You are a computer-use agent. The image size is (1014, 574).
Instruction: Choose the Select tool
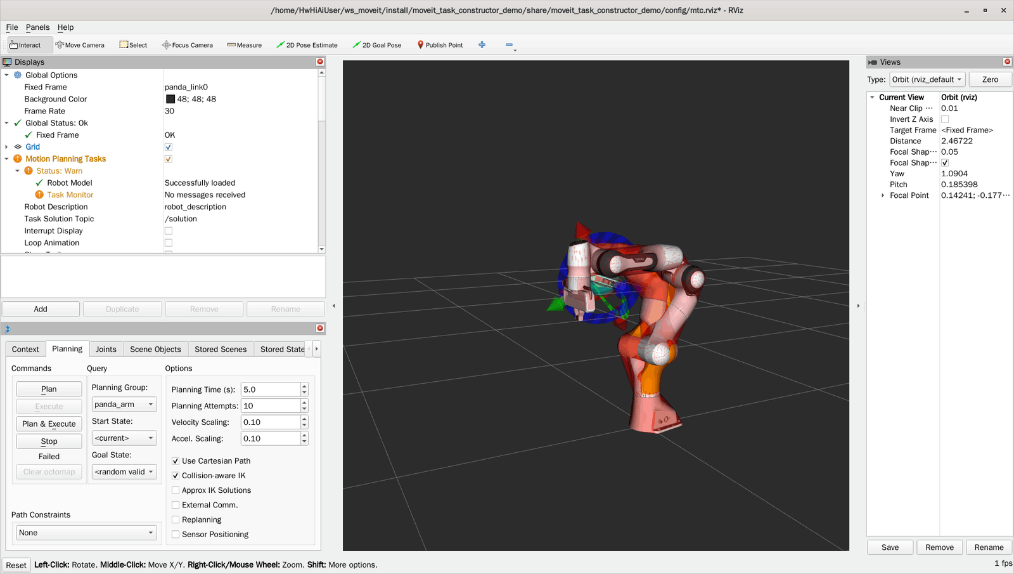(133, 45)
